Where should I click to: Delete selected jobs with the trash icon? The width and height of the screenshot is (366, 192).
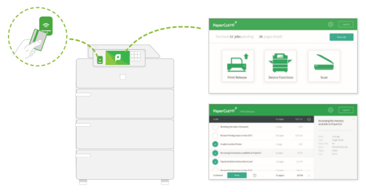(254, 175)
